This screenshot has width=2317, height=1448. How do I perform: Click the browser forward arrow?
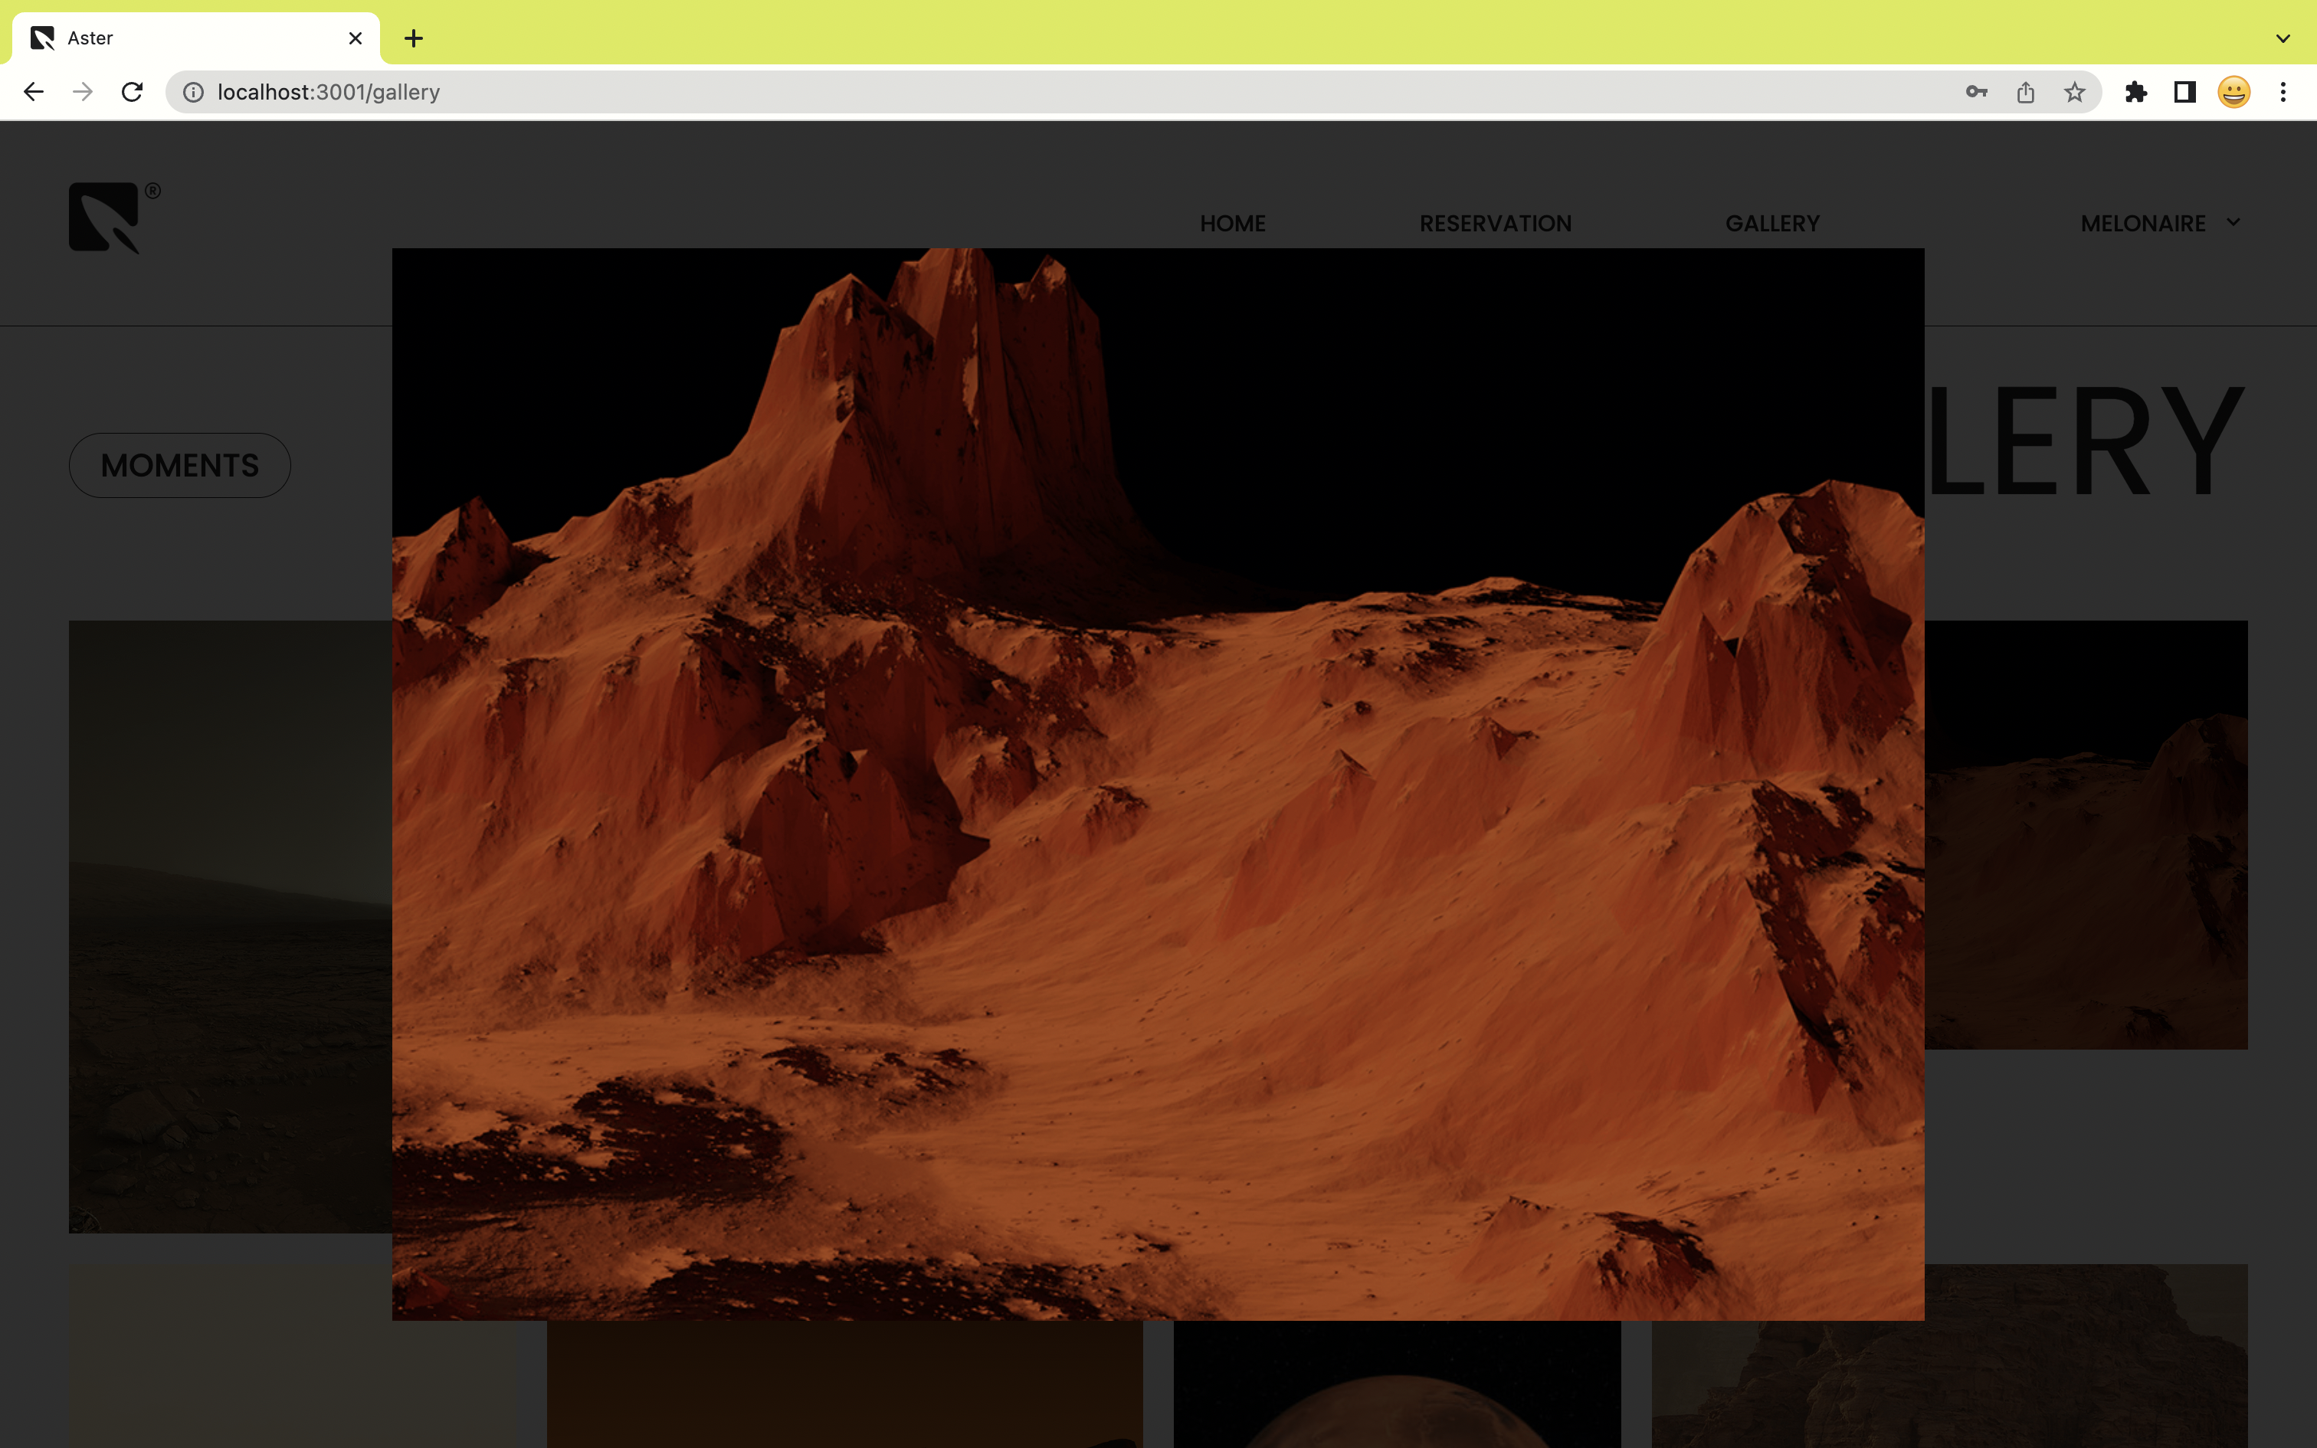click(84, 92)
